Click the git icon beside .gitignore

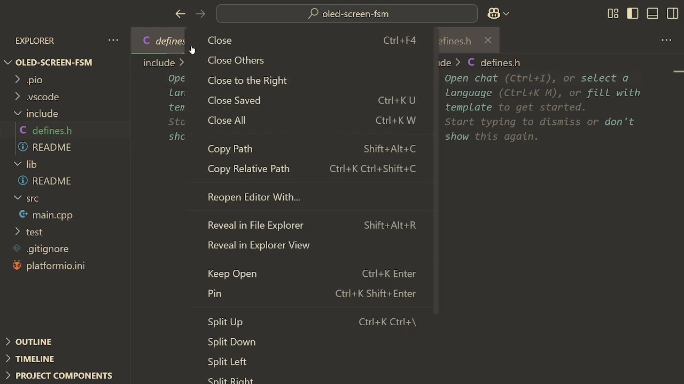pos(17,249)
